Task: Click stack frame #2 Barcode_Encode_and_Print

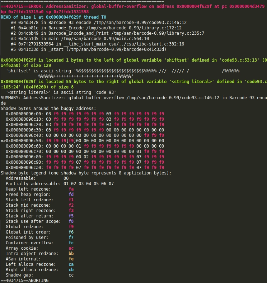Action: point(107,33)
